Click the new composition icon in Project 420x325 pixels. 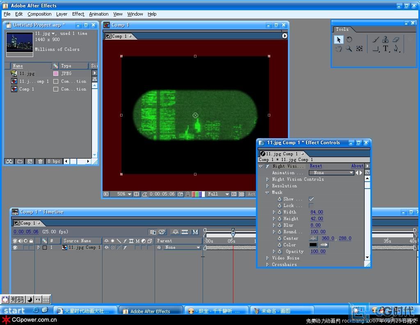30,161
